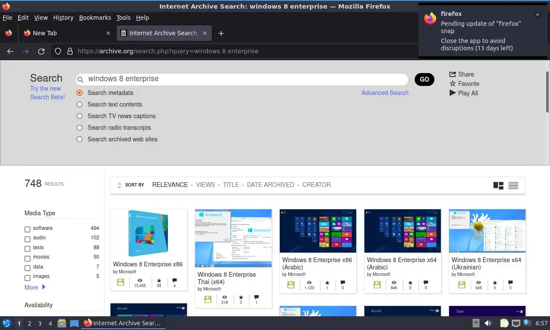This screenshot has width=550, height=330.
Task: Close the Internet Archive Search tab
Action: point(205,33)
